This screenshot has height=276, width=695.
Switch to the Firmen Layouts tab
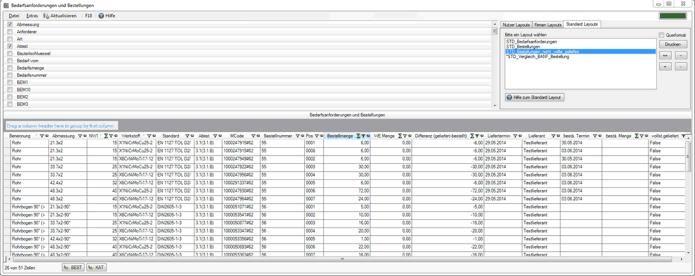(549, 24)
